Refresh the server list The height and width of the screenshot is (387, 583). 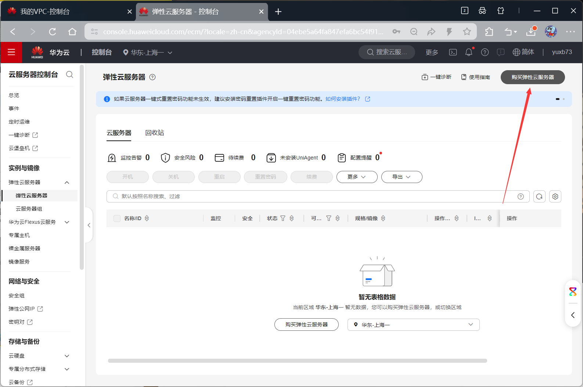pyautogui.click(x=539, y=197)
